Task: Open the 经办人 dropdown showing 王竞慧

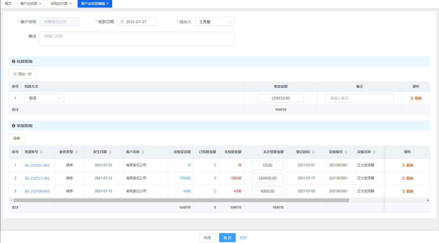Action: (214, 22)
